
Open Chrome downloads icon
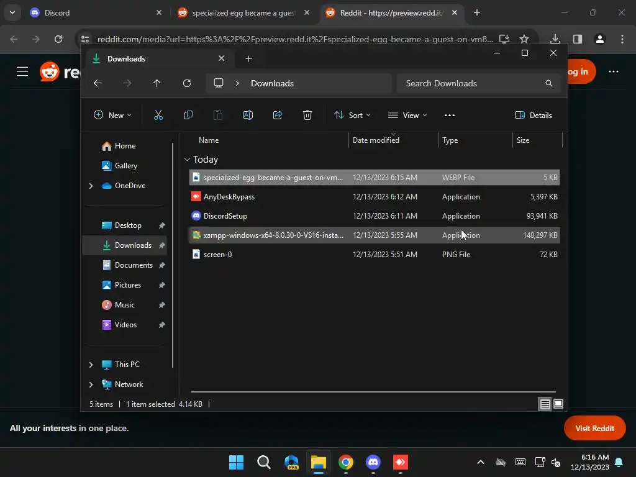coord(555,39)
